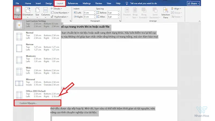
Task: Adjust the Spacing Before spinner arrows
Action: pyautogui.click(x=119, y=13)
